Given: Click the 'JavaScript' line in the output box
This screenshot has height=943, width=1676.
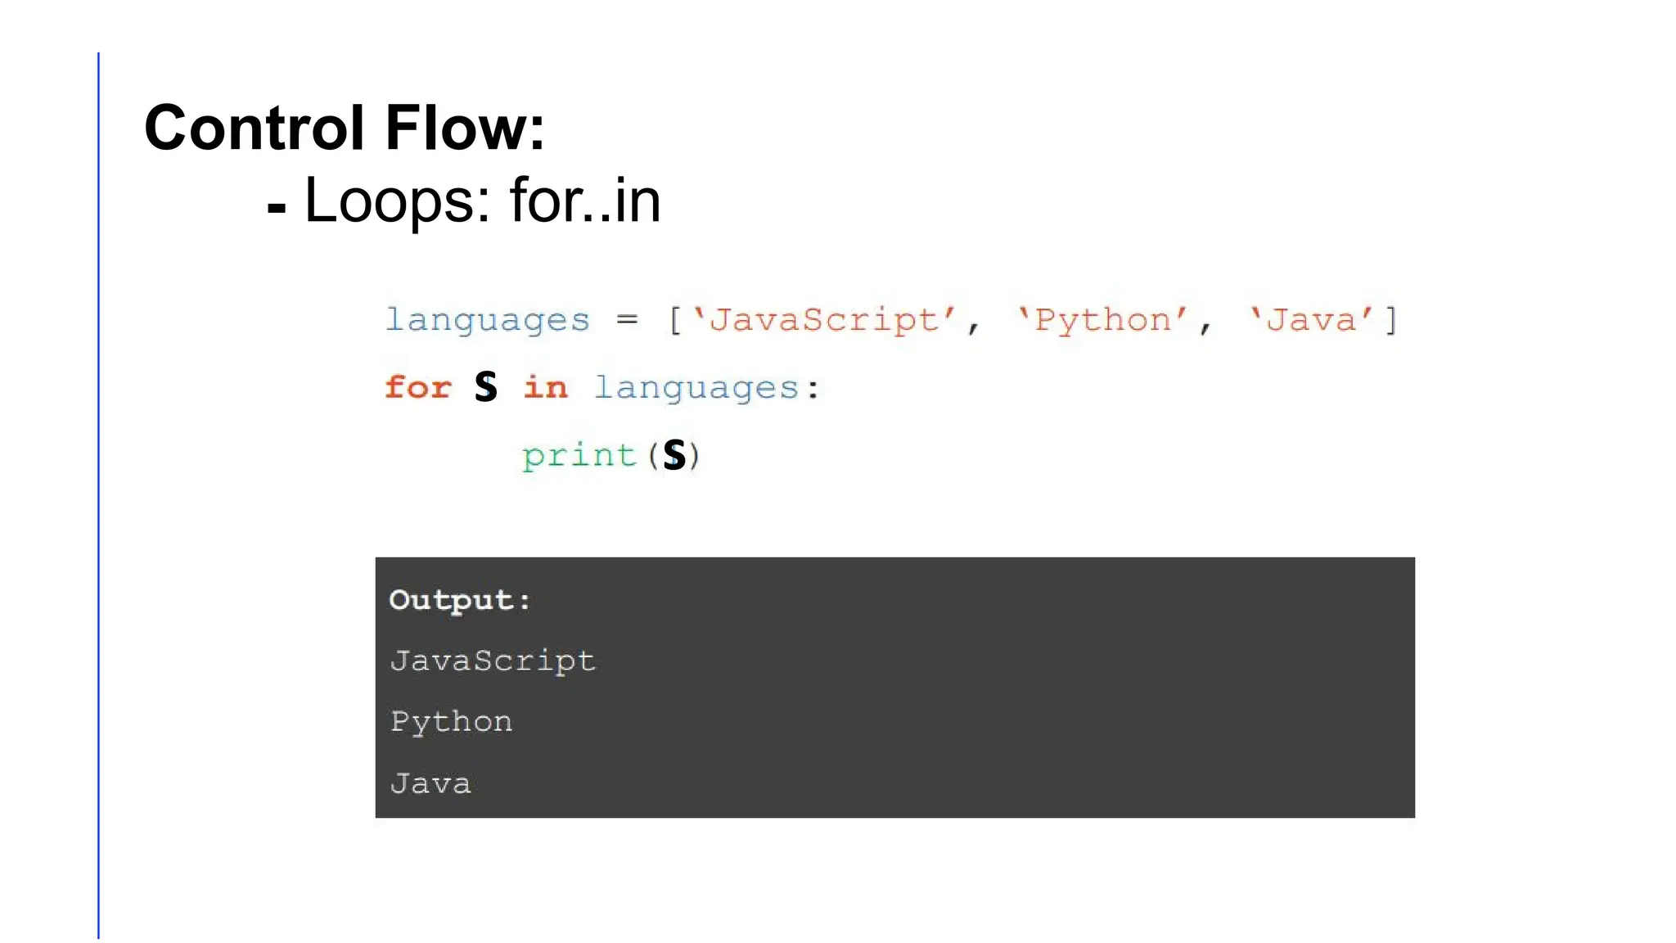Looking at the screenshot, I should (x=493, y=661).
